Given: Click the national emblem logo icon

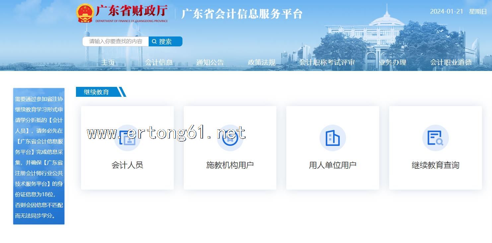Looking at the screenshot, I should point(85,13).
